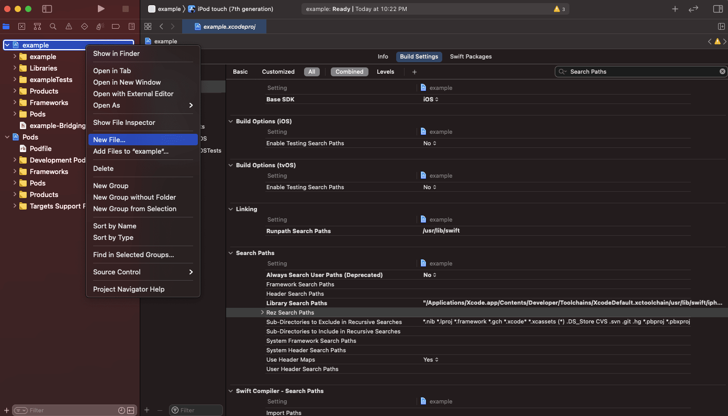Open the Find navigator magnifier icon
This screenshot has height=416, width=728.
coord(53,26)
